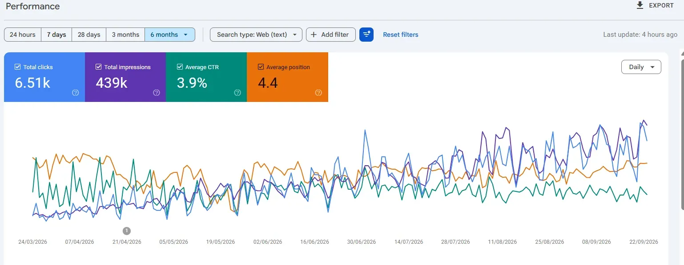Click the 22/09/2026 axis date label
This screenshot has height=265, width=684.
[644, 242]
